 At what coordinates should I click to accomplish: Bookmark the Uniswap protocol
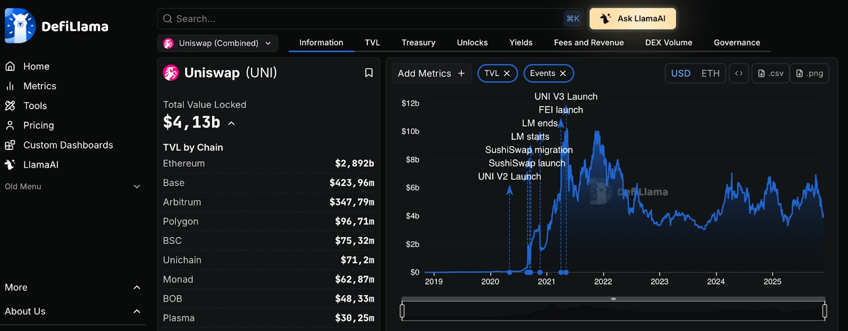(369, 73)
